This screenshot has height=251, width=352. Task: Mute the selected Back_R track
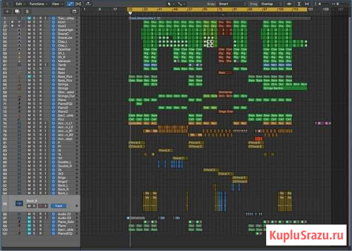point(29,206)
